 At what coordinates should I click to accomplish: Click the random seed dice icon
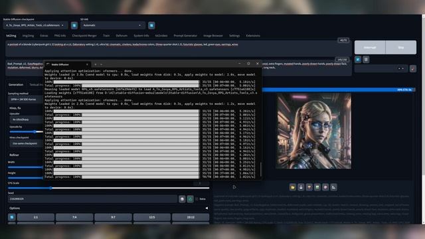(x=182, y=199)
